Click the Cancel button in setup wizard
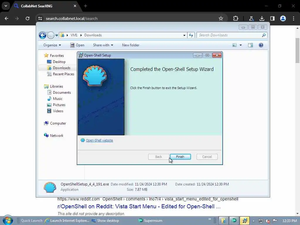This screenshot has width=300, height=225. (207, 157)
